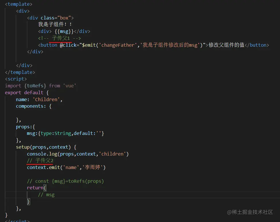Viewport: 280px width, 222px height.
Task: Click the export keyword
Action: tap(13, 93)
